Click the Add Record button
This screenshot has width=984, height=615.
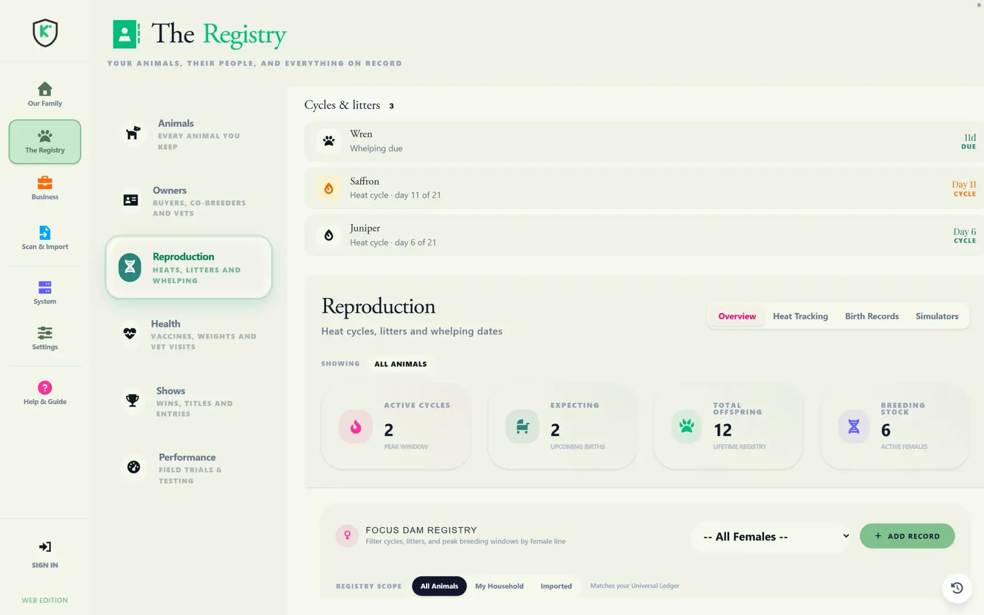(907, 536)
